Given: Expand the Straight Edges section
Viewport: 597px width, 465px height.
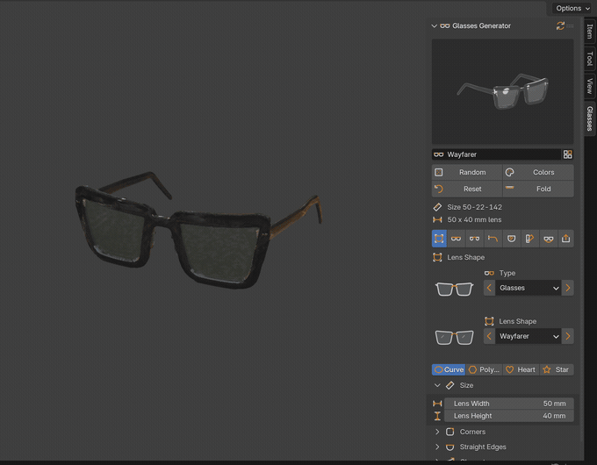Looking at the screenshot, I should pyautogui.click(x=437, y=447).
